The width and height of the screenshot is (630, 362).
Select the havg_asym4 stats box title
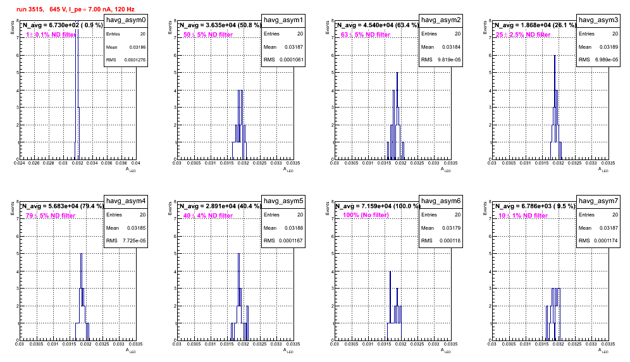coord(126,201)
